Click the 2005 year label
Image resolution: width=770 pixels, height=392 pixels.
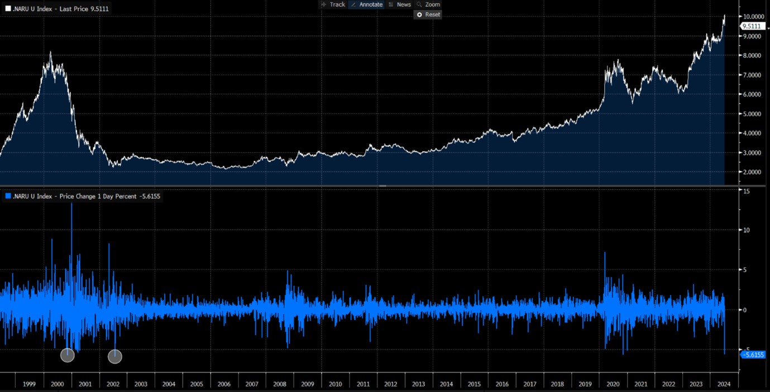pyautogui.click(x=197, y=384)
